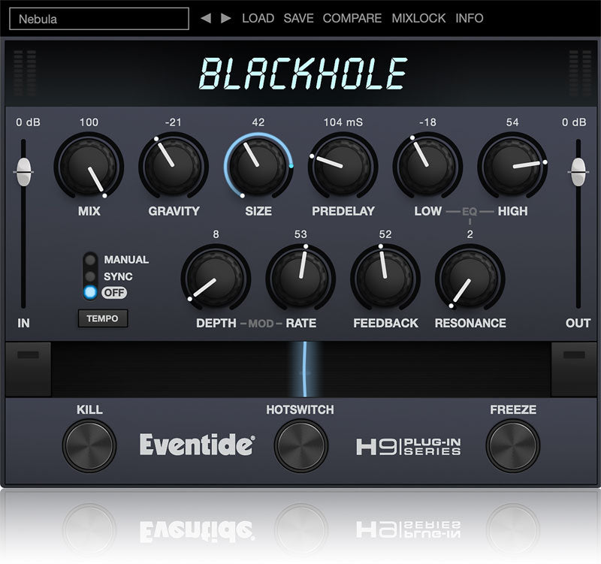This screenshot has height=564, width=601.
Task: Load the previous preset with left arrow
Action: tap(206, 18)
